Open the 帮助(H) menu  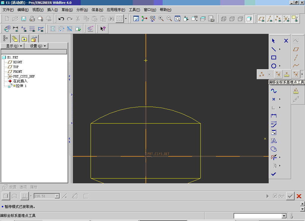coord(166,10)
